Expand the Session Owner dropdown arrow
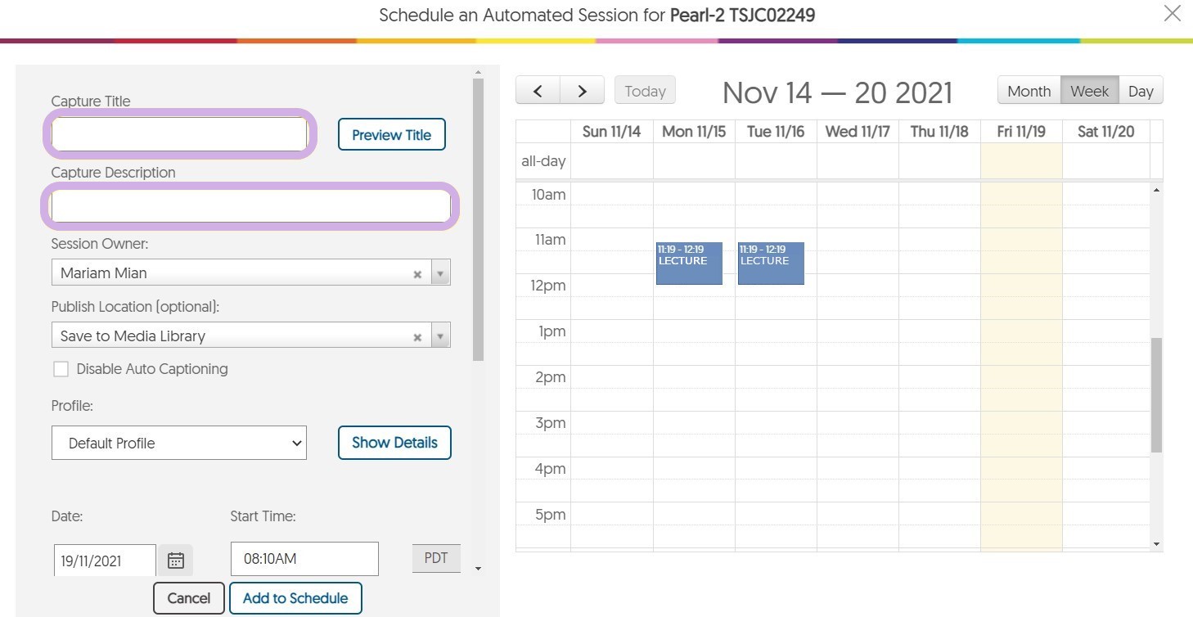This screenshot has width=1193, height=617. pyautogui.click(x=440, y=273)
